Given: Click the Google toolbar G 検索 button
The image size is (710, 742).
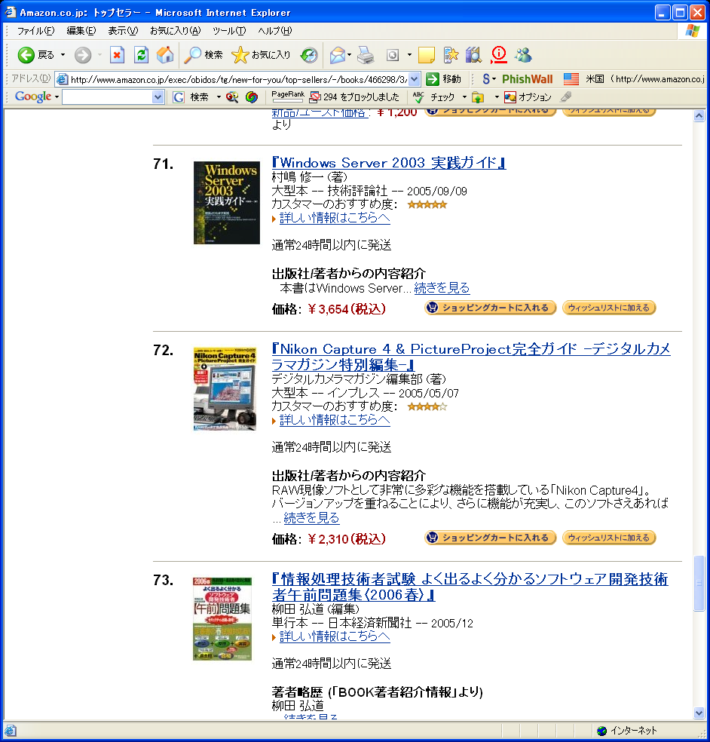Looking at the screenshot, I should (x=191, y=97).
